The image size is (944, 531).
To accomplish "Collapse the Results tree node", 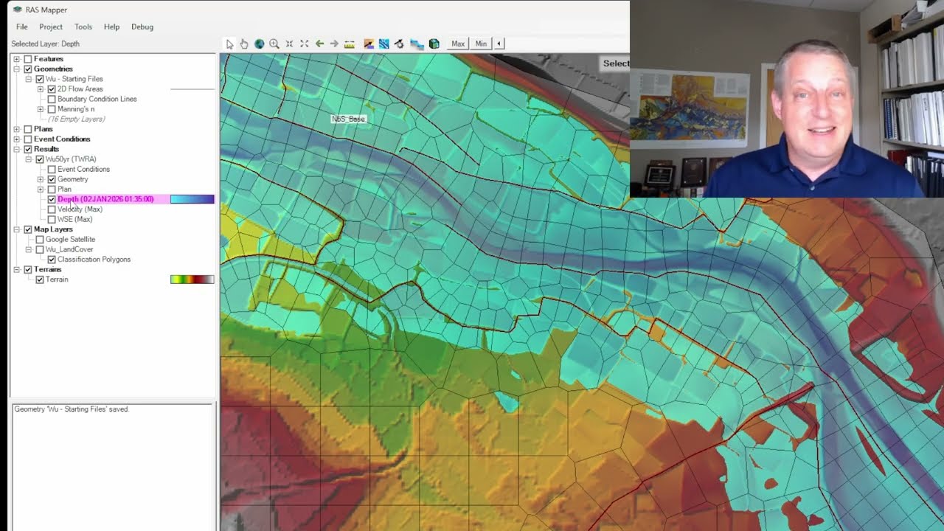I will 17,149.
